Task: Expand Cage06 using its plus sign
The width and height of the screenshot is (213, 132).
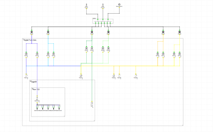Action: point(137,79)
